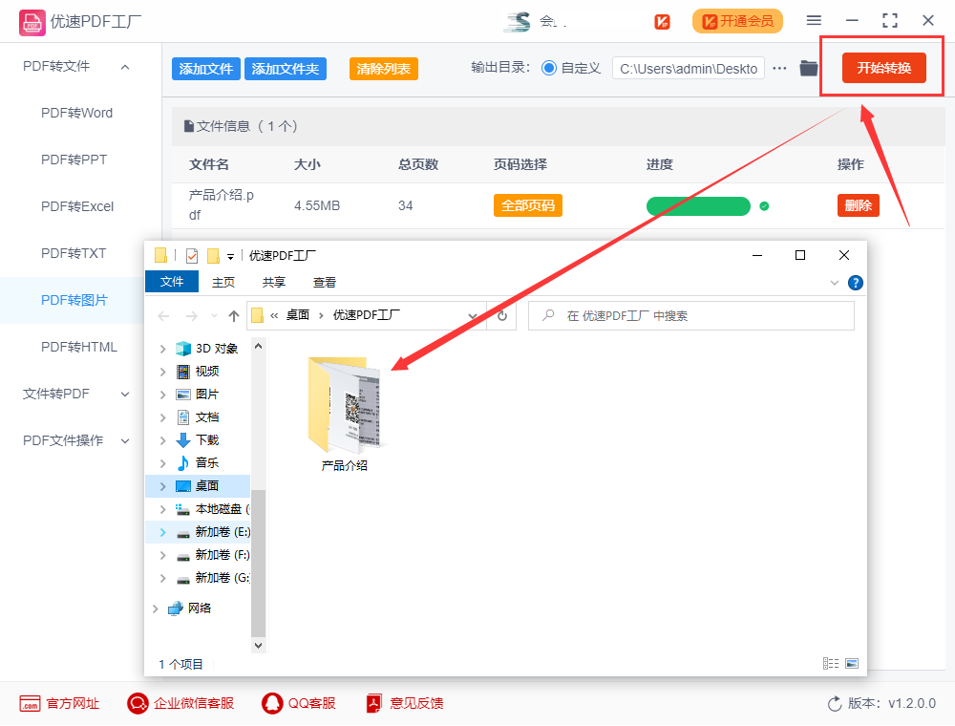Expand the Explorer ribbon chevron
Viewport: 955px width, 726px height.
(835, 283)
